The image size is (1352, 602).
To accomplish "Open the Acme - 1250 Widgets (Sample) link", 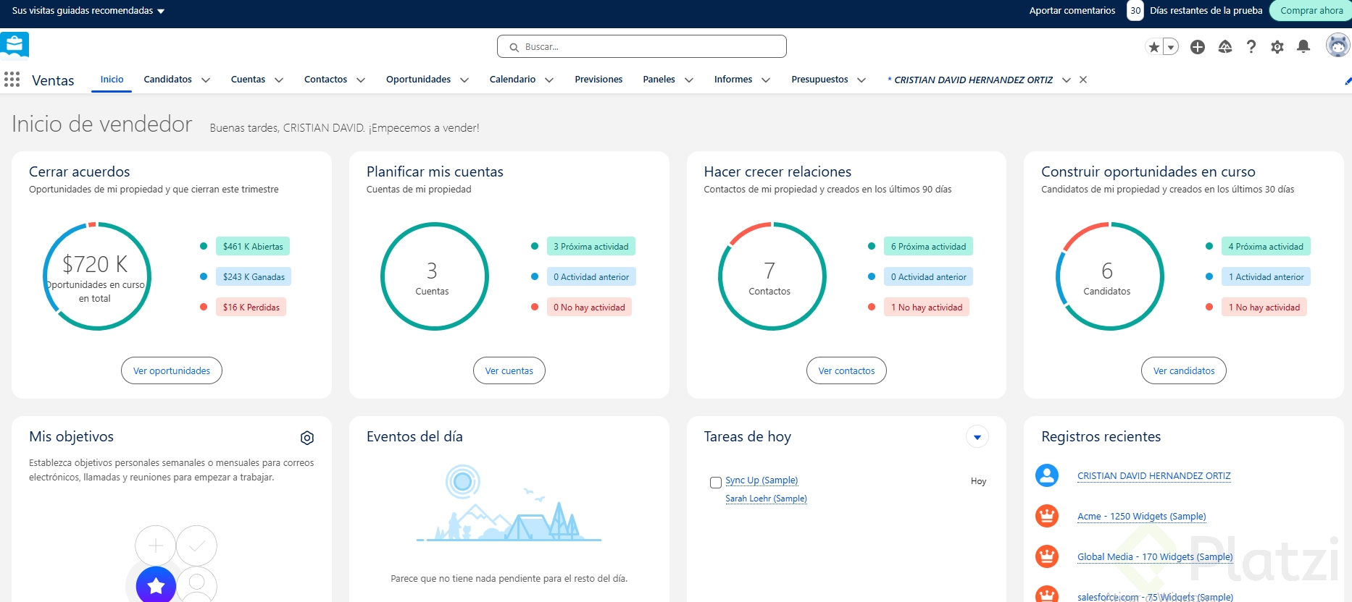I will 1141,517.
